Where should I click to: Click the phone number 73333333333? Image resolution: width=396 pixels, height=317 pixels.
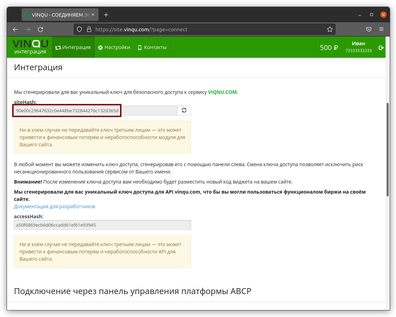point(358,51)
